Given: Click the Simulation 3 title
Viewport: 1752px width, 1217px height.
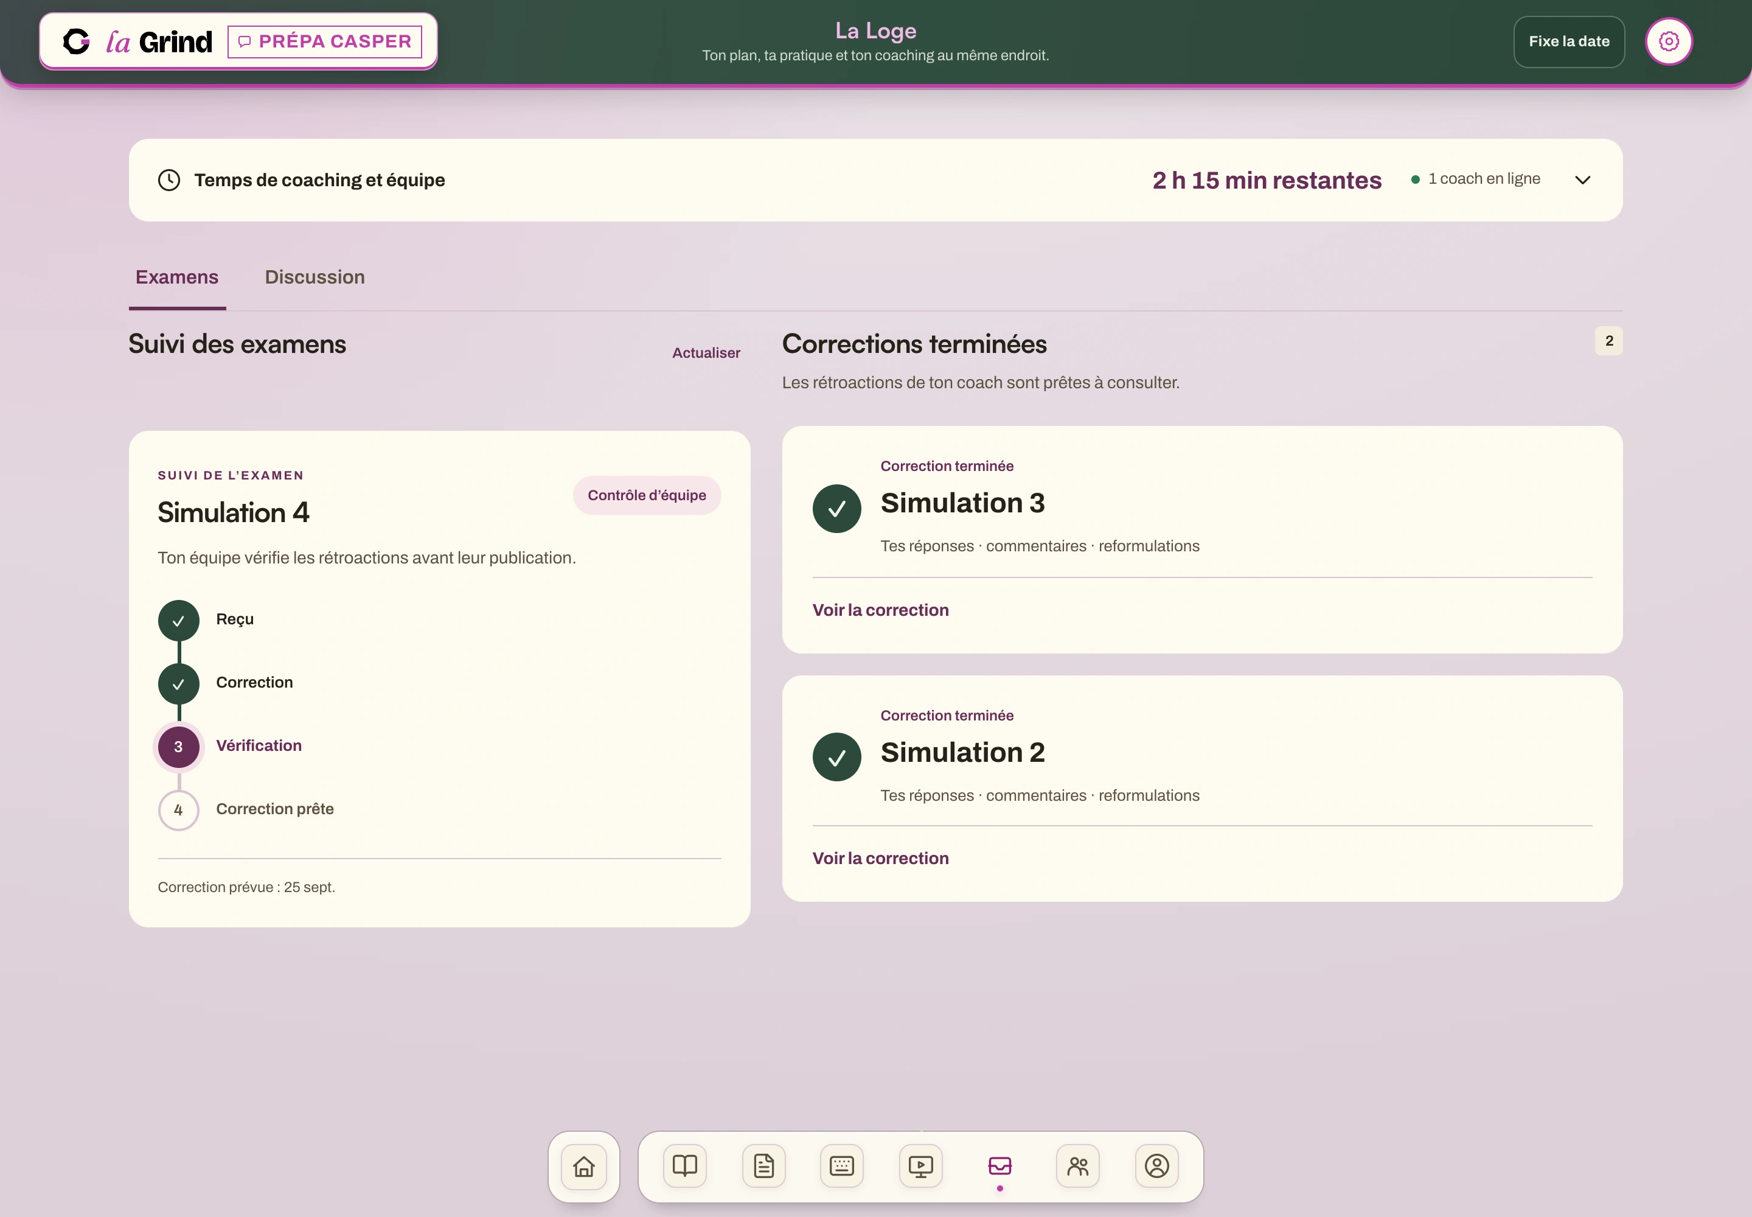Looking at the screenshot, I should 962,503.
